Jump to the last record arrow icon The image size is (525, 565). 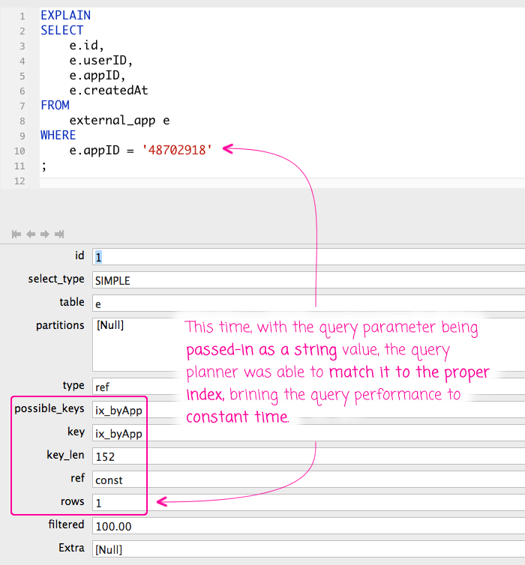[59, 234]
